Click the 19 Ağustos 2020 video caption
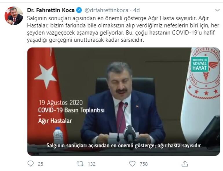The height and width of the screenshot is (171, 223). click(61, 103)
